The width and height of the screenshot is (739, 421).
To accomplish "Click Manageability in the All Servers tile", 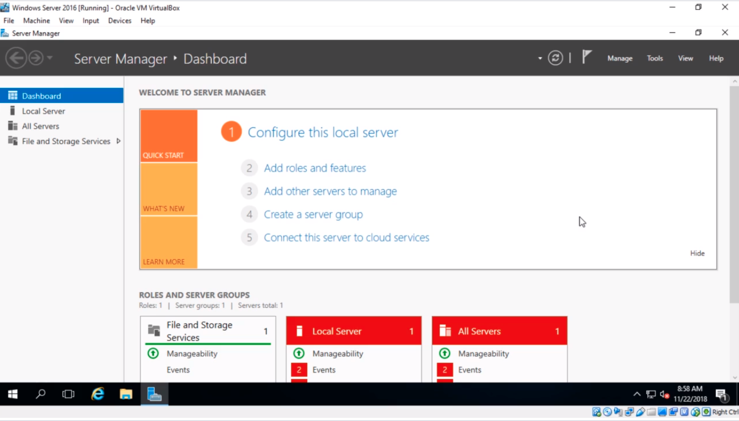I will click(x=484, y=354).
